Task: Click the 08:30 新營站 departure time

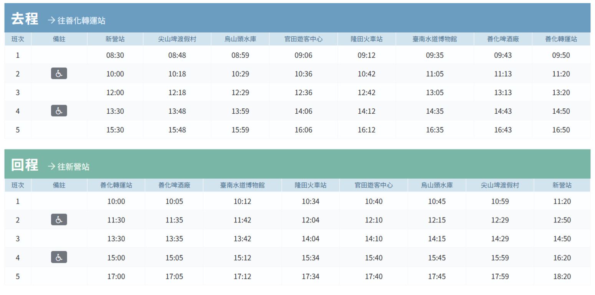Action: point(115,55)
